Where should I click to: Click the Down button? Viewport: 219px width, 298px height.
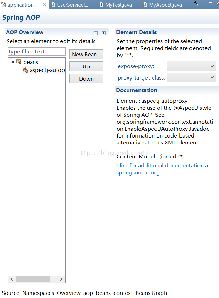86,79
